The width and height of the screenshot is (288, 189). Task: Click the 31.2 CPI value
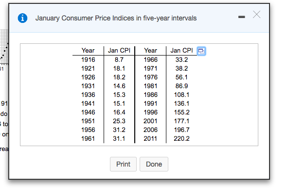click(x=119, y=130)
